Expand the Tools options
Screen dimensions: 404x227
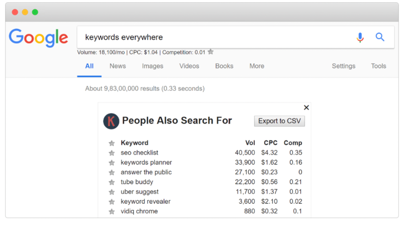pos(378,66)
